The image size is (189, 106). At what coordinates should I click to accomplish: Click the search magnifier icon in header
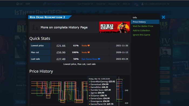click(169, 13)
